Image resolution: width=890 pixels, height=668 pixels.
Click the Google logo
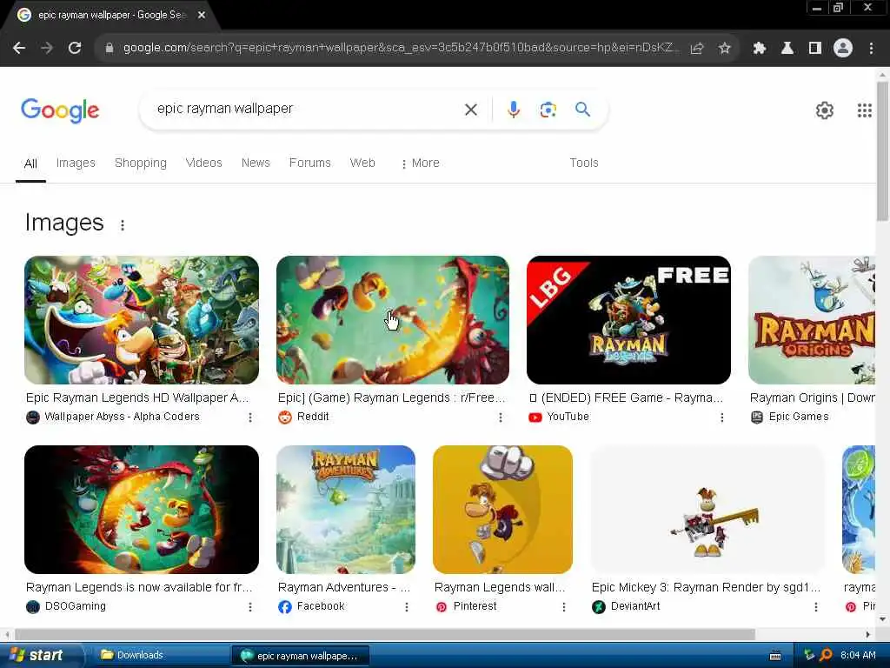click(60, 110)
